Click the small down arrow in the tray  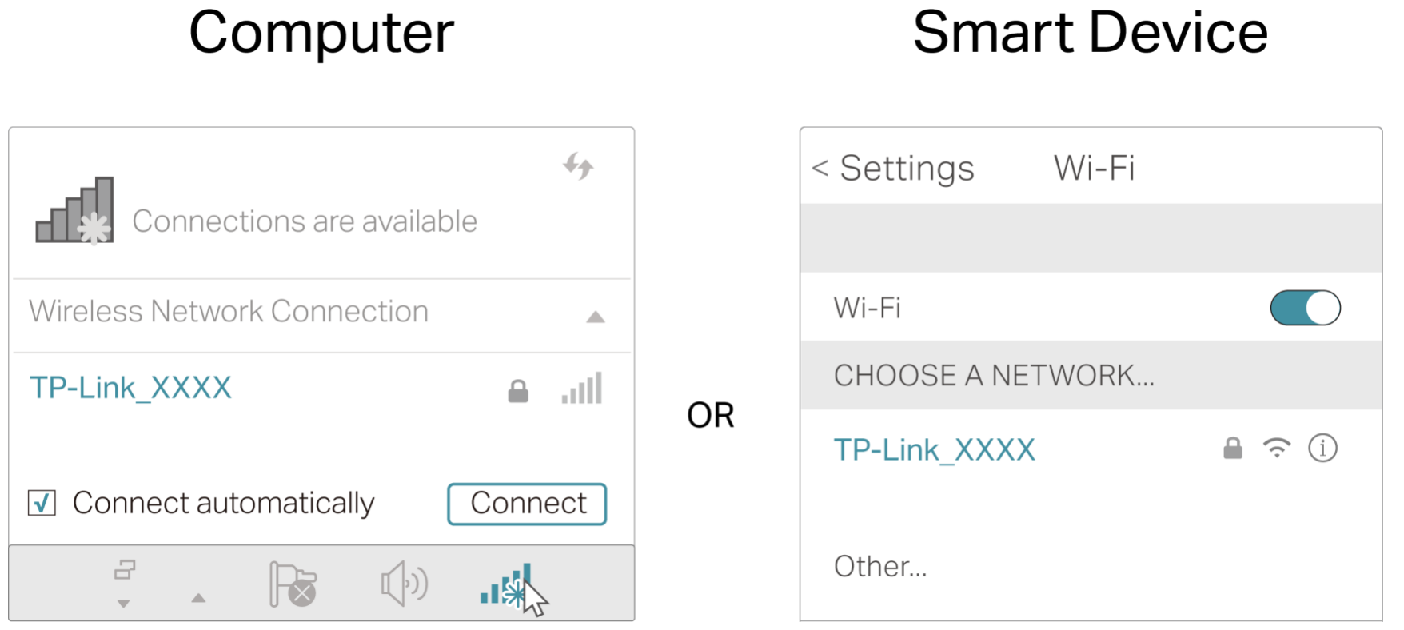(123, 604)
